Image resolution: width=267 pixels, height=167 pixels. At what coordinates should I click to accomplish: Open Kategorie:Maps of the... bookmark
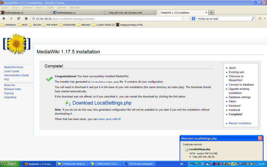click(x=130, y=25)
